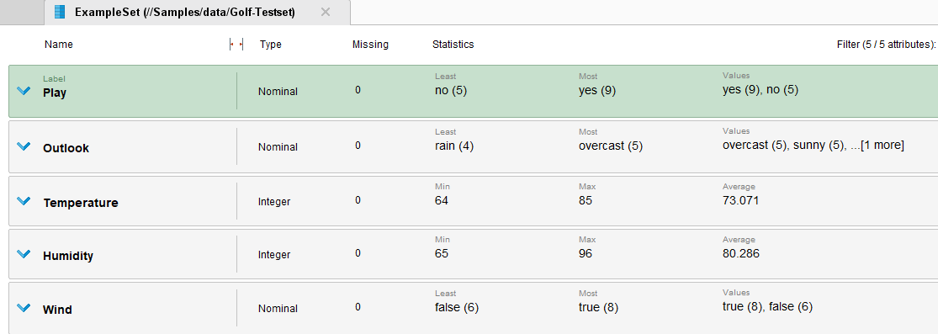The height and width of the screenshot is (334, 938).
Task: Click the Statistics column header
Action: [x=453, y=45]
